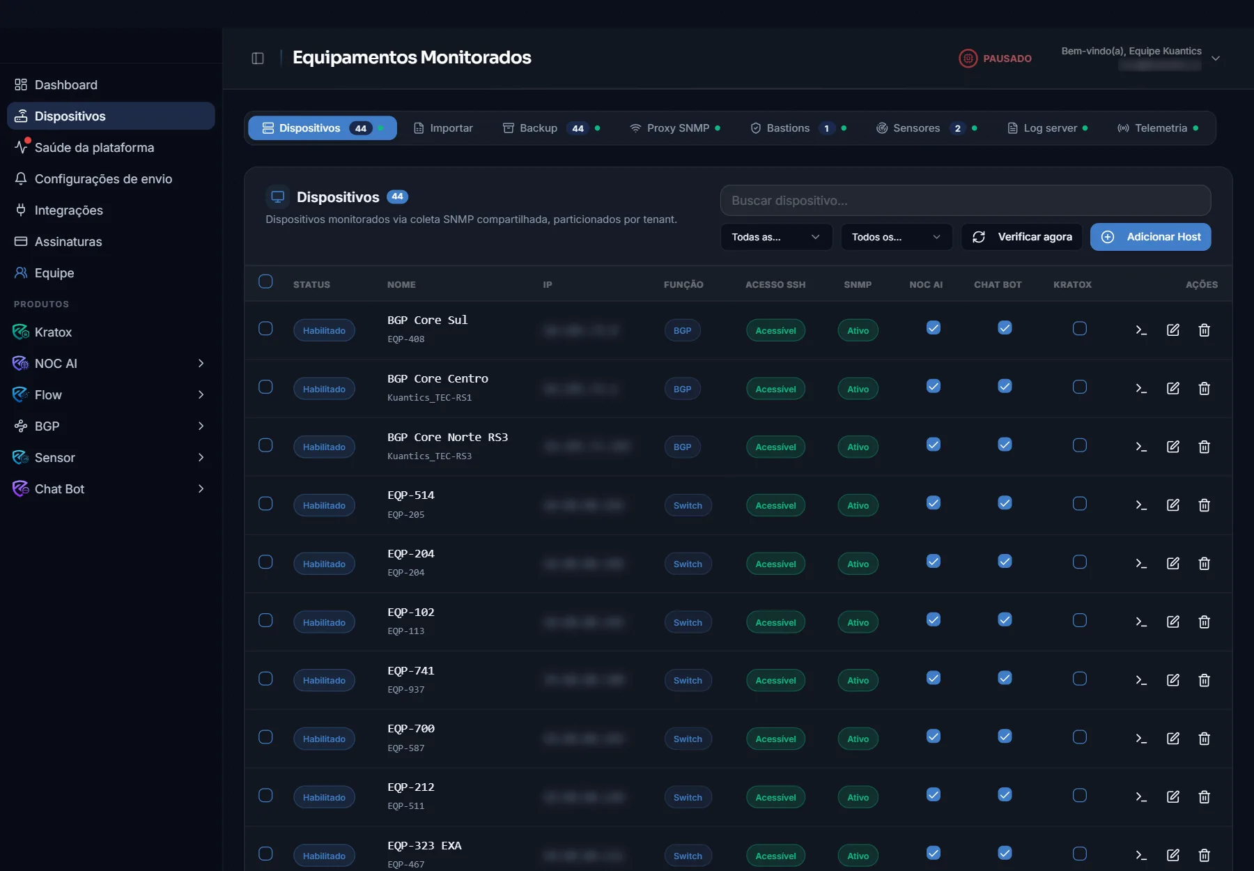
Task: Open terminal for BGP Core Norte RS3
Action: click(x=1141, y=447)
